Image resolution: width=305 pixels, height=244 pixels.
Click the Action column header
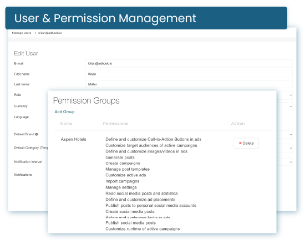click(x=238, y=123)
